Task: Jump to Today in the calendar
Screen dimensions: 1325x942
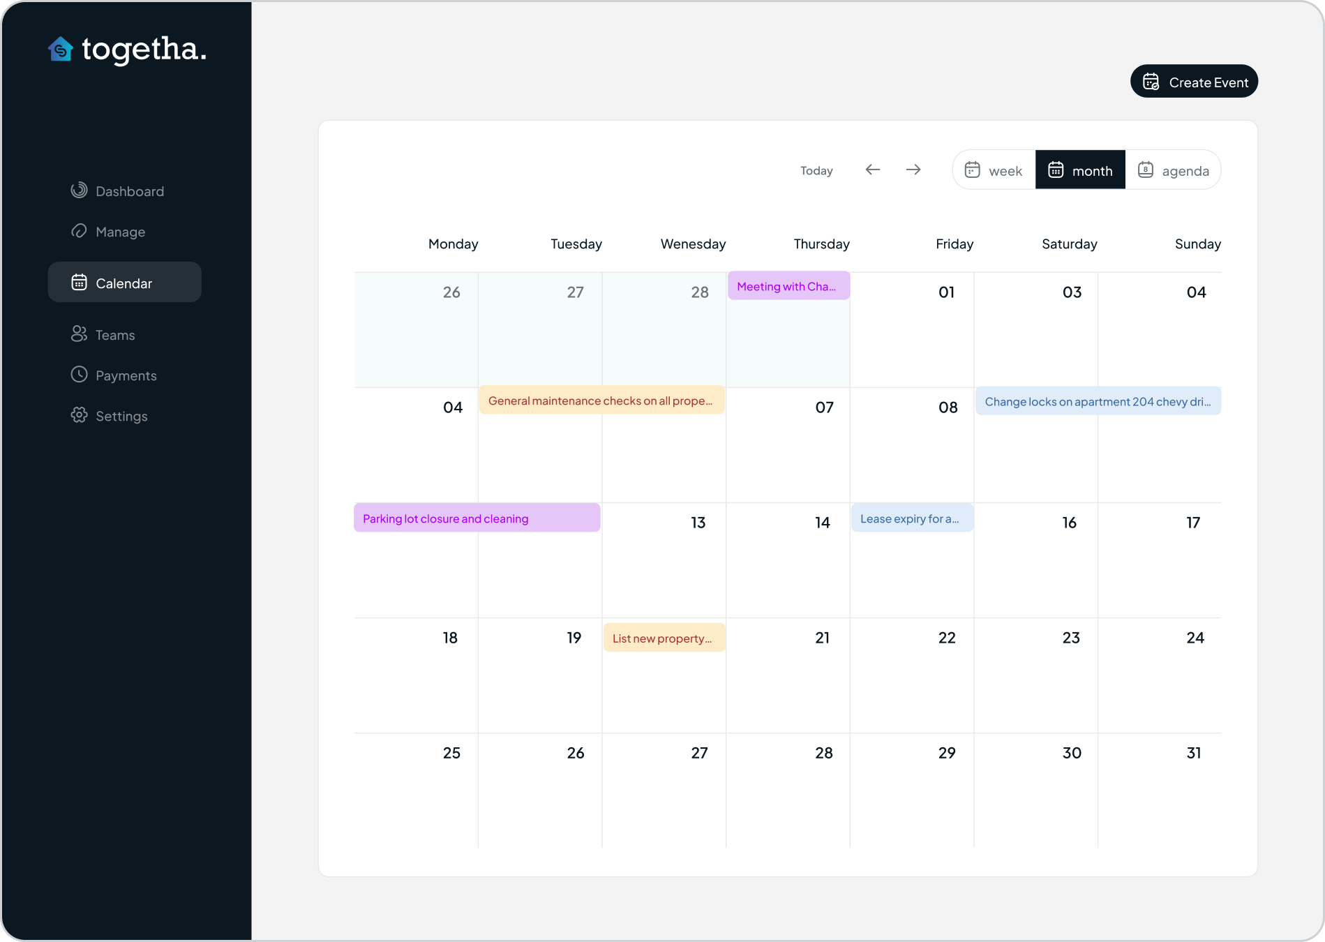Action: (x=816, y=170)
